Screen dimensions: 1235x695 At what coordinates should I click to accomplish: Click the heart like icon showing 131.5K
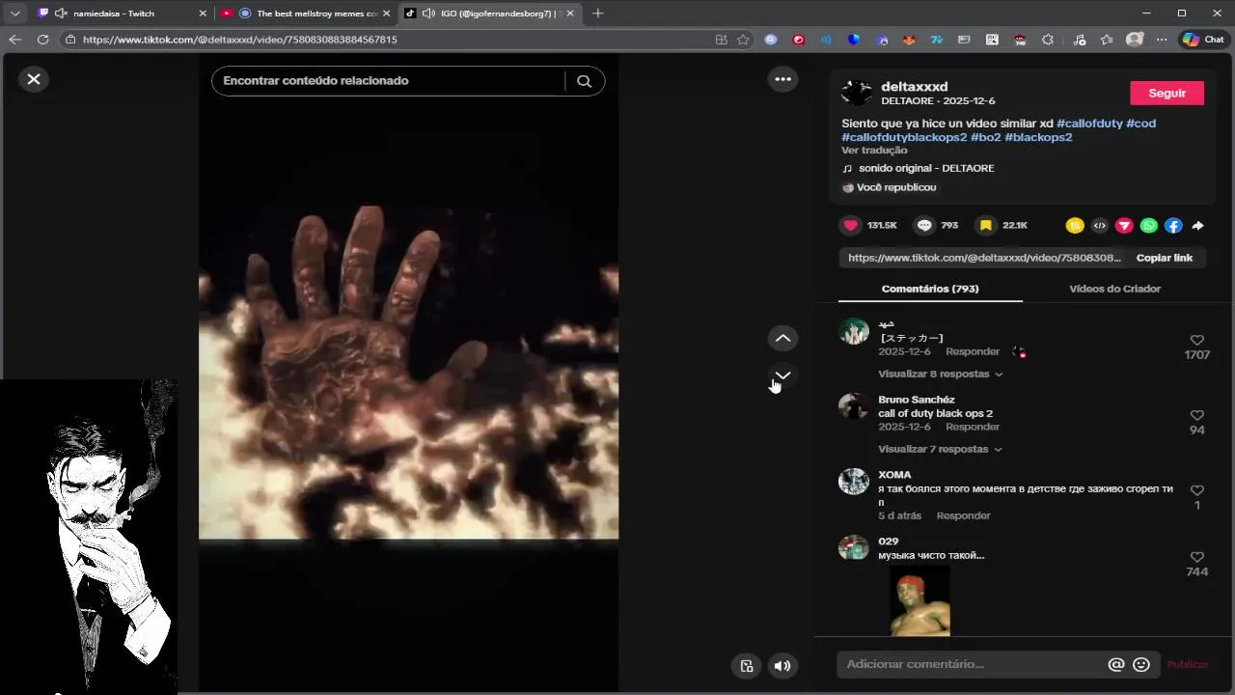pos(850,225)
